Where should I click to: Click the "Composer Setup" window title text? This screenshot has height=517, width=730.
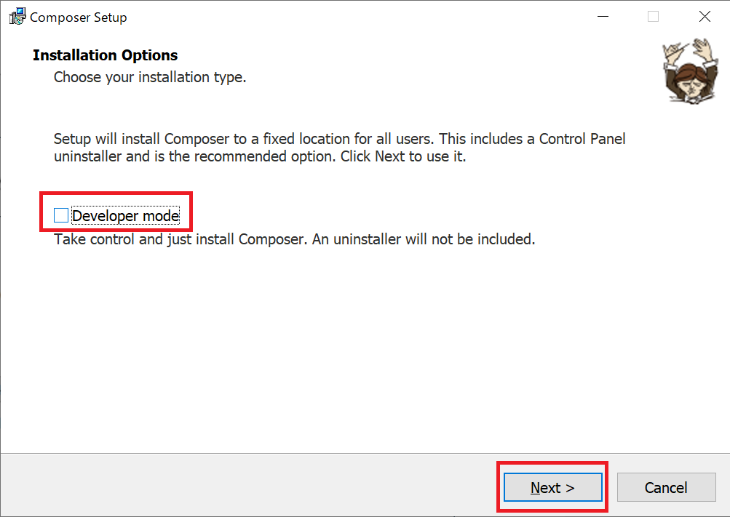tap(78, 17)
